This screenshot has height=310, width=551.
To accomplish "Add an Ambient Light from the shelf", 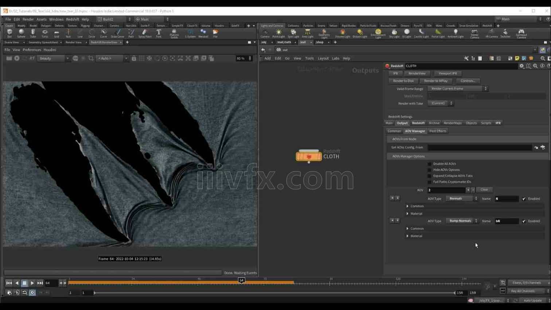I will [456, 34].
